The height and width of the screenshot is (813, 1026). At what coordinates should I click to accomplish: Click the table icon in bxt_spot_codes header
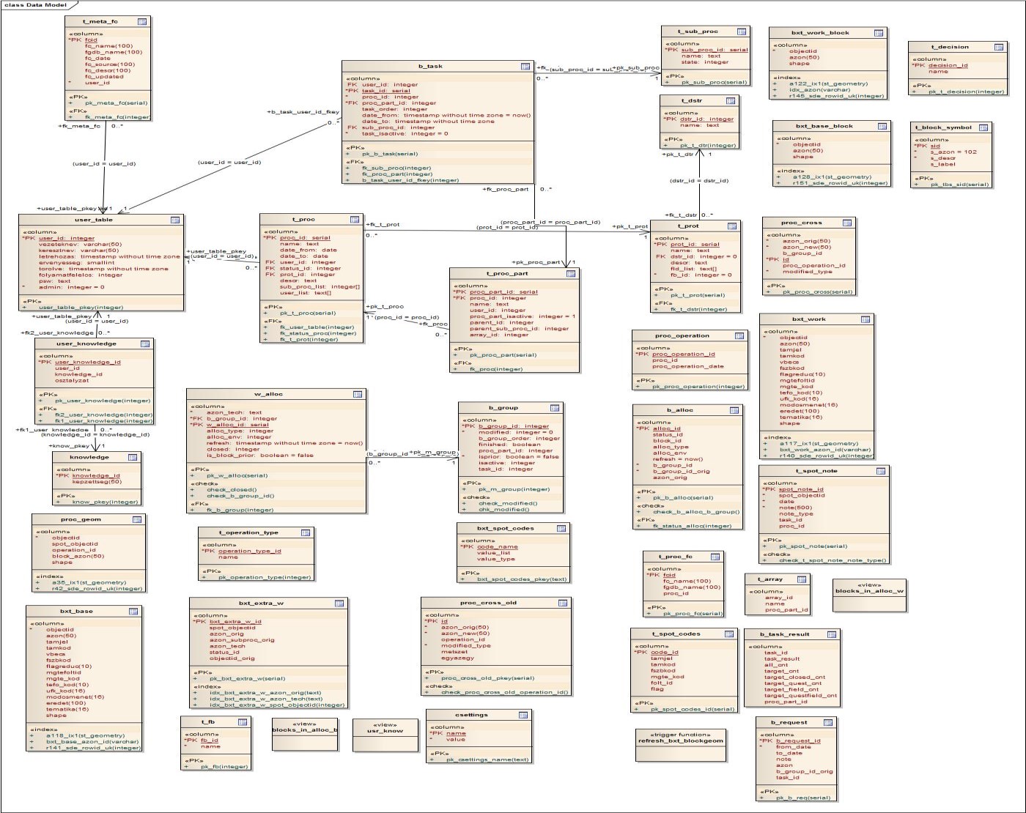pyautogui.click(x=561, y=528)
